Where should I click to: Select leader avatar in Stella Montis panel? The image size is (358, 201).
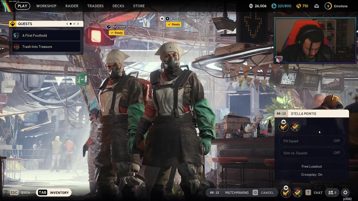284,127
